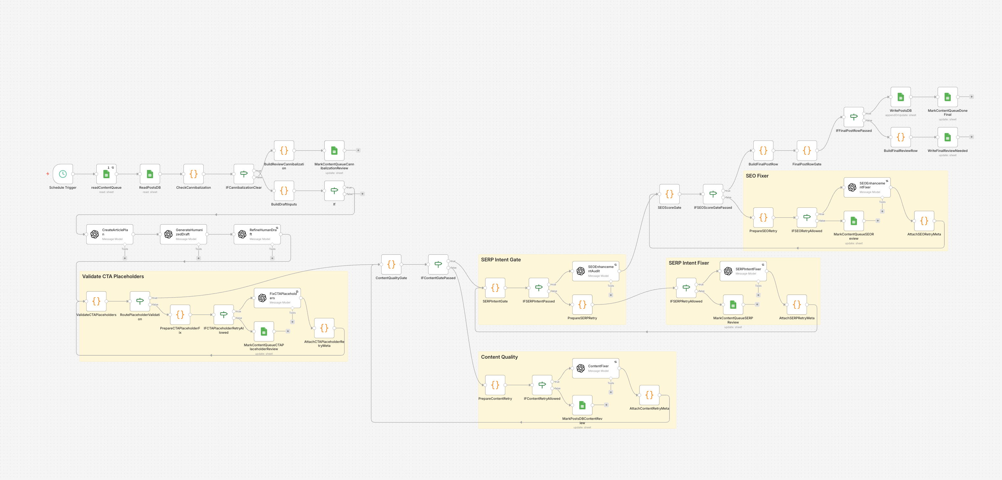Select the PrepareSEORetry code node
Screen dimensions: 1002x480
763,218
